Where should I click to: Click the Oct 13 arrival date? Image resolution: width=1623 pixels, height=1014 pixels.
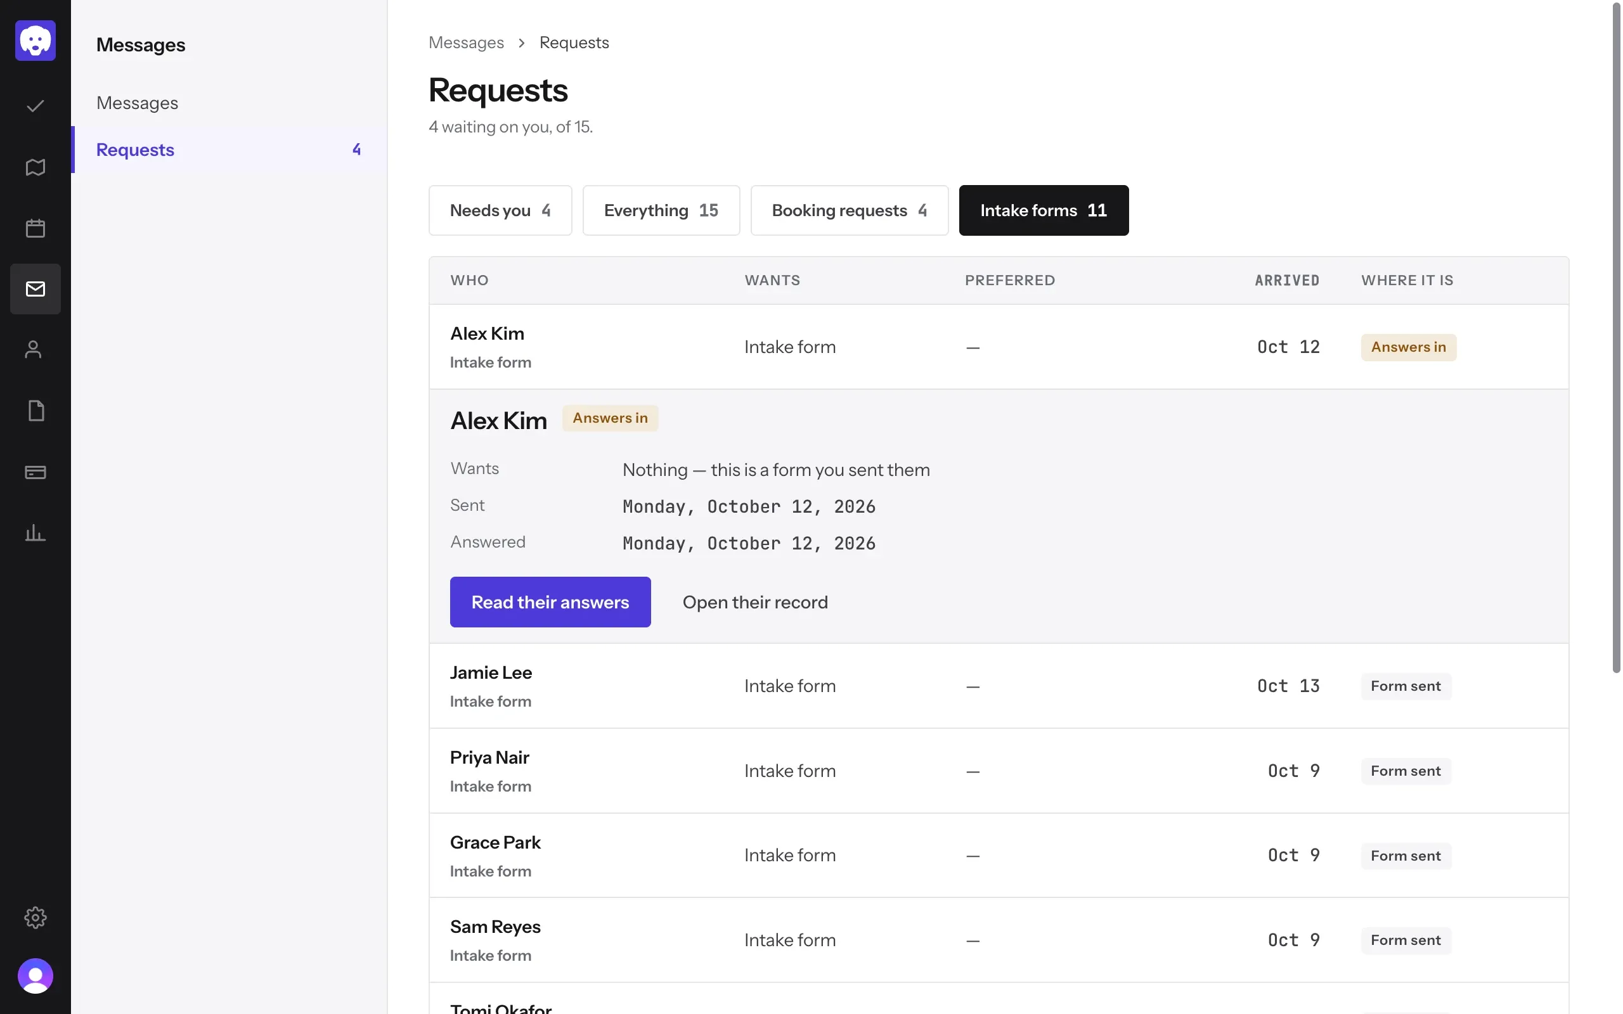(1288, 686)
